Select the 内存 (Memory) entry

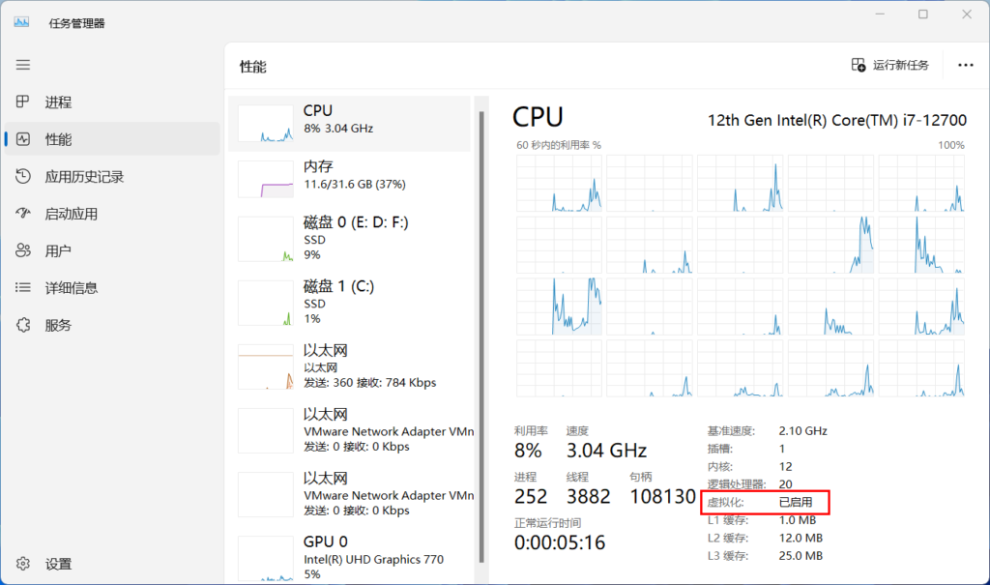(349, 175)
